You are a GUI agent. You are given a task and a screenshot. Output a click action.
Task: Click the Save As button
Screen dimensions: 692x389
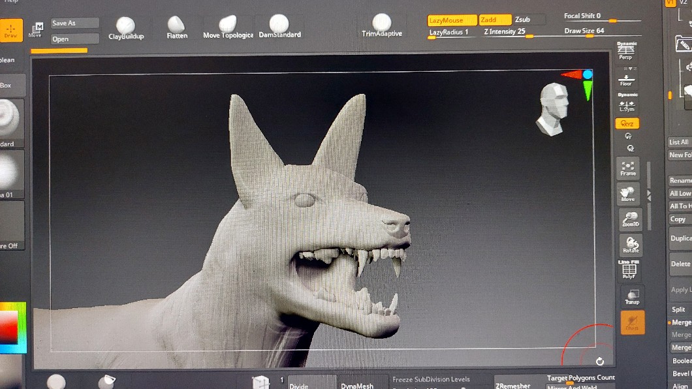74,23
